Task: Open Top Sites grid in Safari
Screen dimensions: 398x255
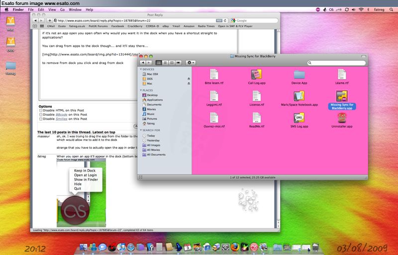Action: (42, 26)
